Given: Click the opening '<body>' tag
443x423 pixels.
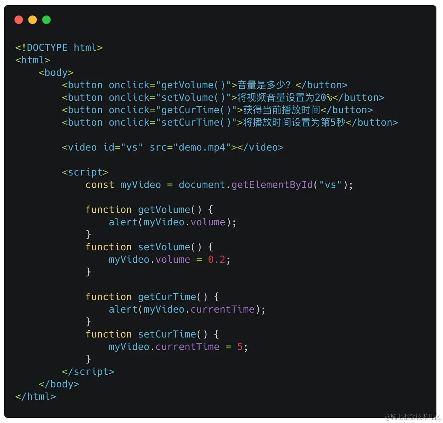Looking at the screenshot, I should click(x=56, y=72).
